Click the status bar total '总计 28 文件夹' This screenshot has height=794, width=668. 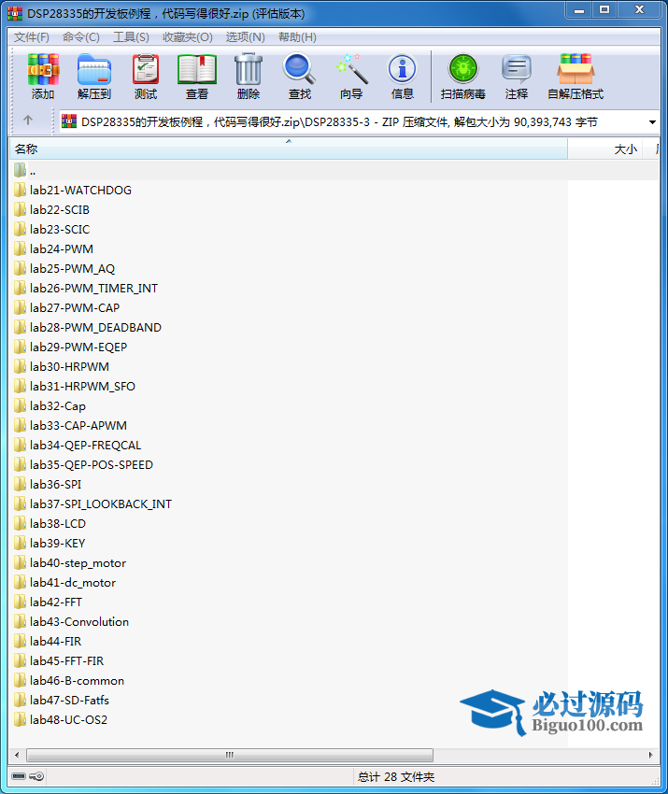pos(396,777)
